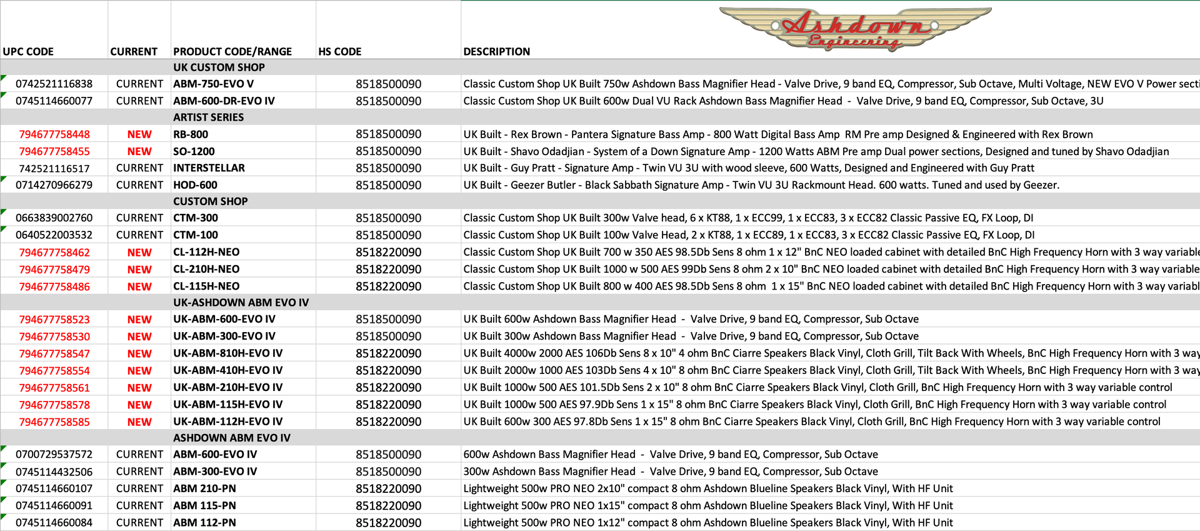Select the CTM-100 product cell
The width and height of the screenshot is (1200, 531).
196,235
